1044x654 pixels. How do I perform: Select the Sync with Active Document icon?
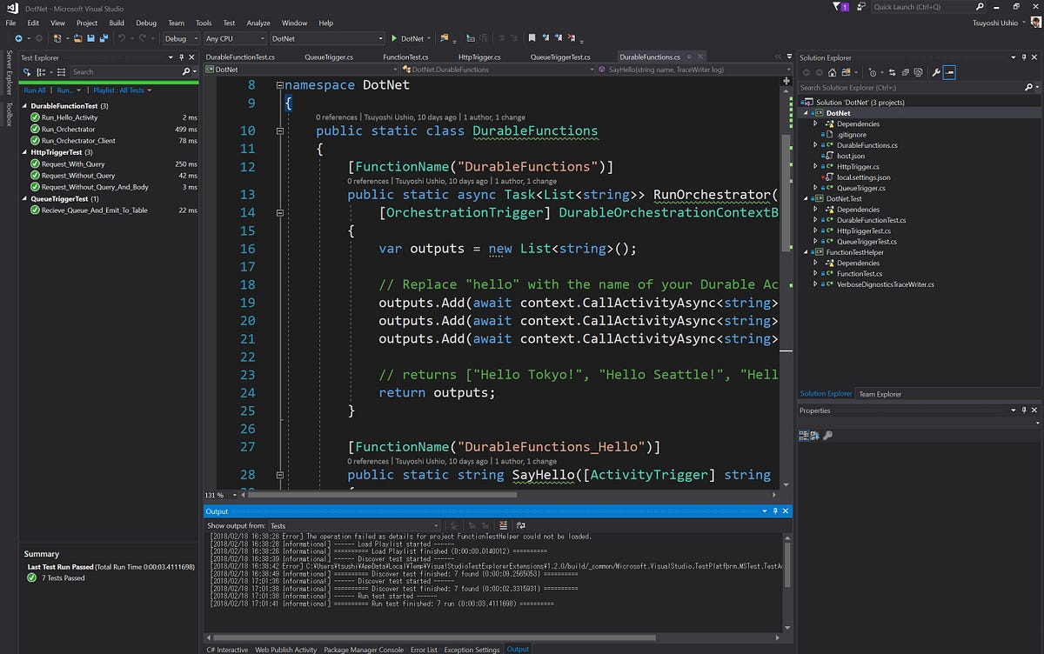(892, 73)
